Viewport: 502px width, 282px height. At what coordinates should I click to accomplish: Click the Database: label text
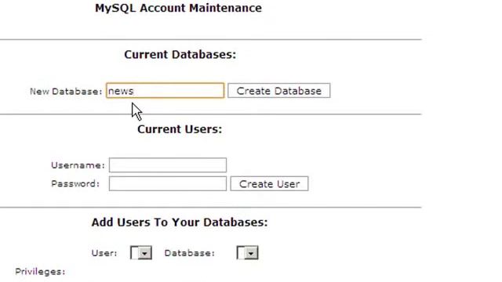[189, 253]
